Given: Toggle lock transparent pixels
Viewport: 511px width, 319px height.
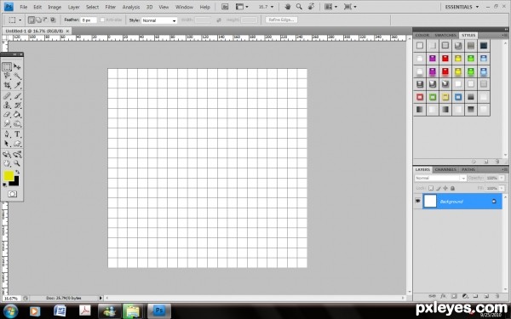Looking at the screenshot, I should [430, 188].
